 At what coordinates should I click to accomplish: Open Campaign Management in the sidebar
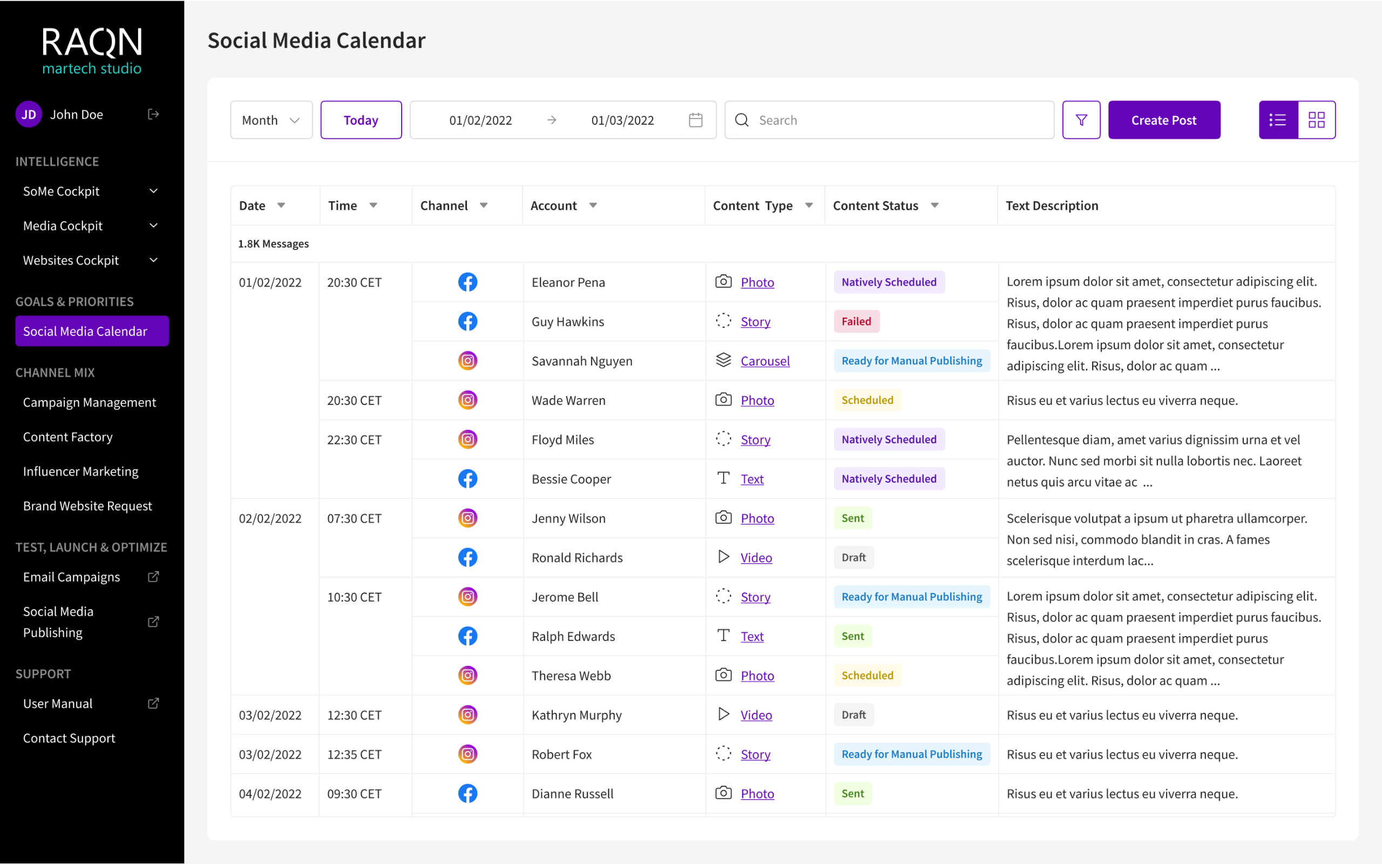tap(90, 402)
